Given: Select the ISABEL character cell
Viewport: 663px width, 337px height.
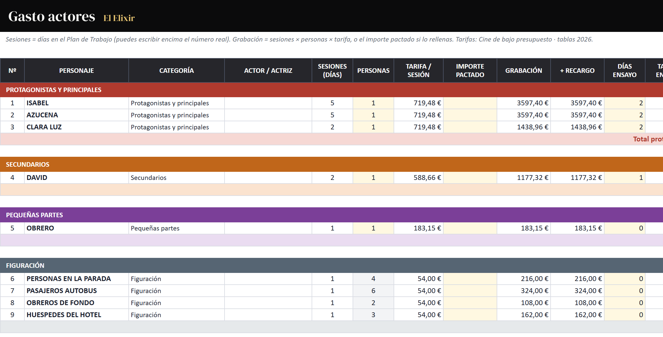Looking at the screenshot, I should point(77,103).
